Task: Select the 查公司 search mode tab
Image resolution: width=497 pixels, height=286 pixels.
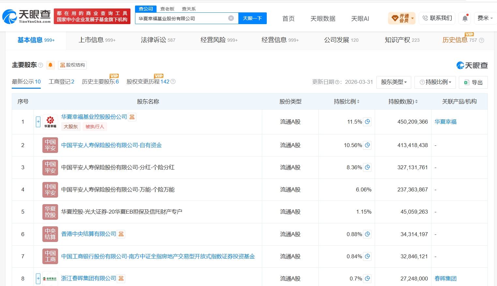Action: [x=146, y=9]
